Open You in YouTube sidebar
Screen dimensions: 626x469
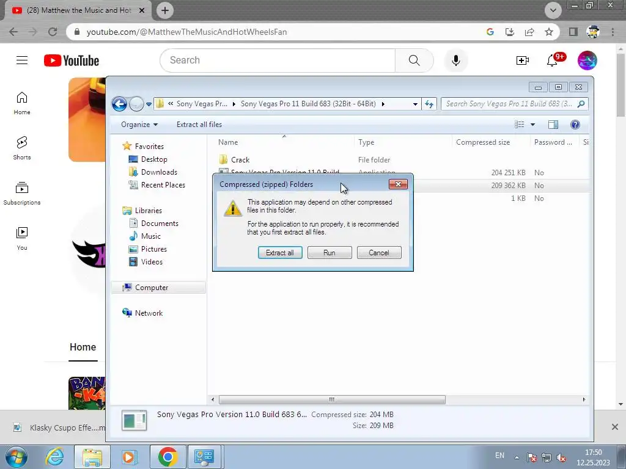[x=22, y=239]
